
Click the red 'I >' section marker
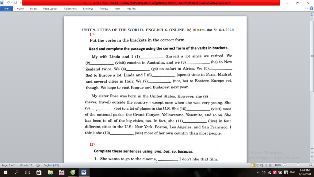(92, 34)
